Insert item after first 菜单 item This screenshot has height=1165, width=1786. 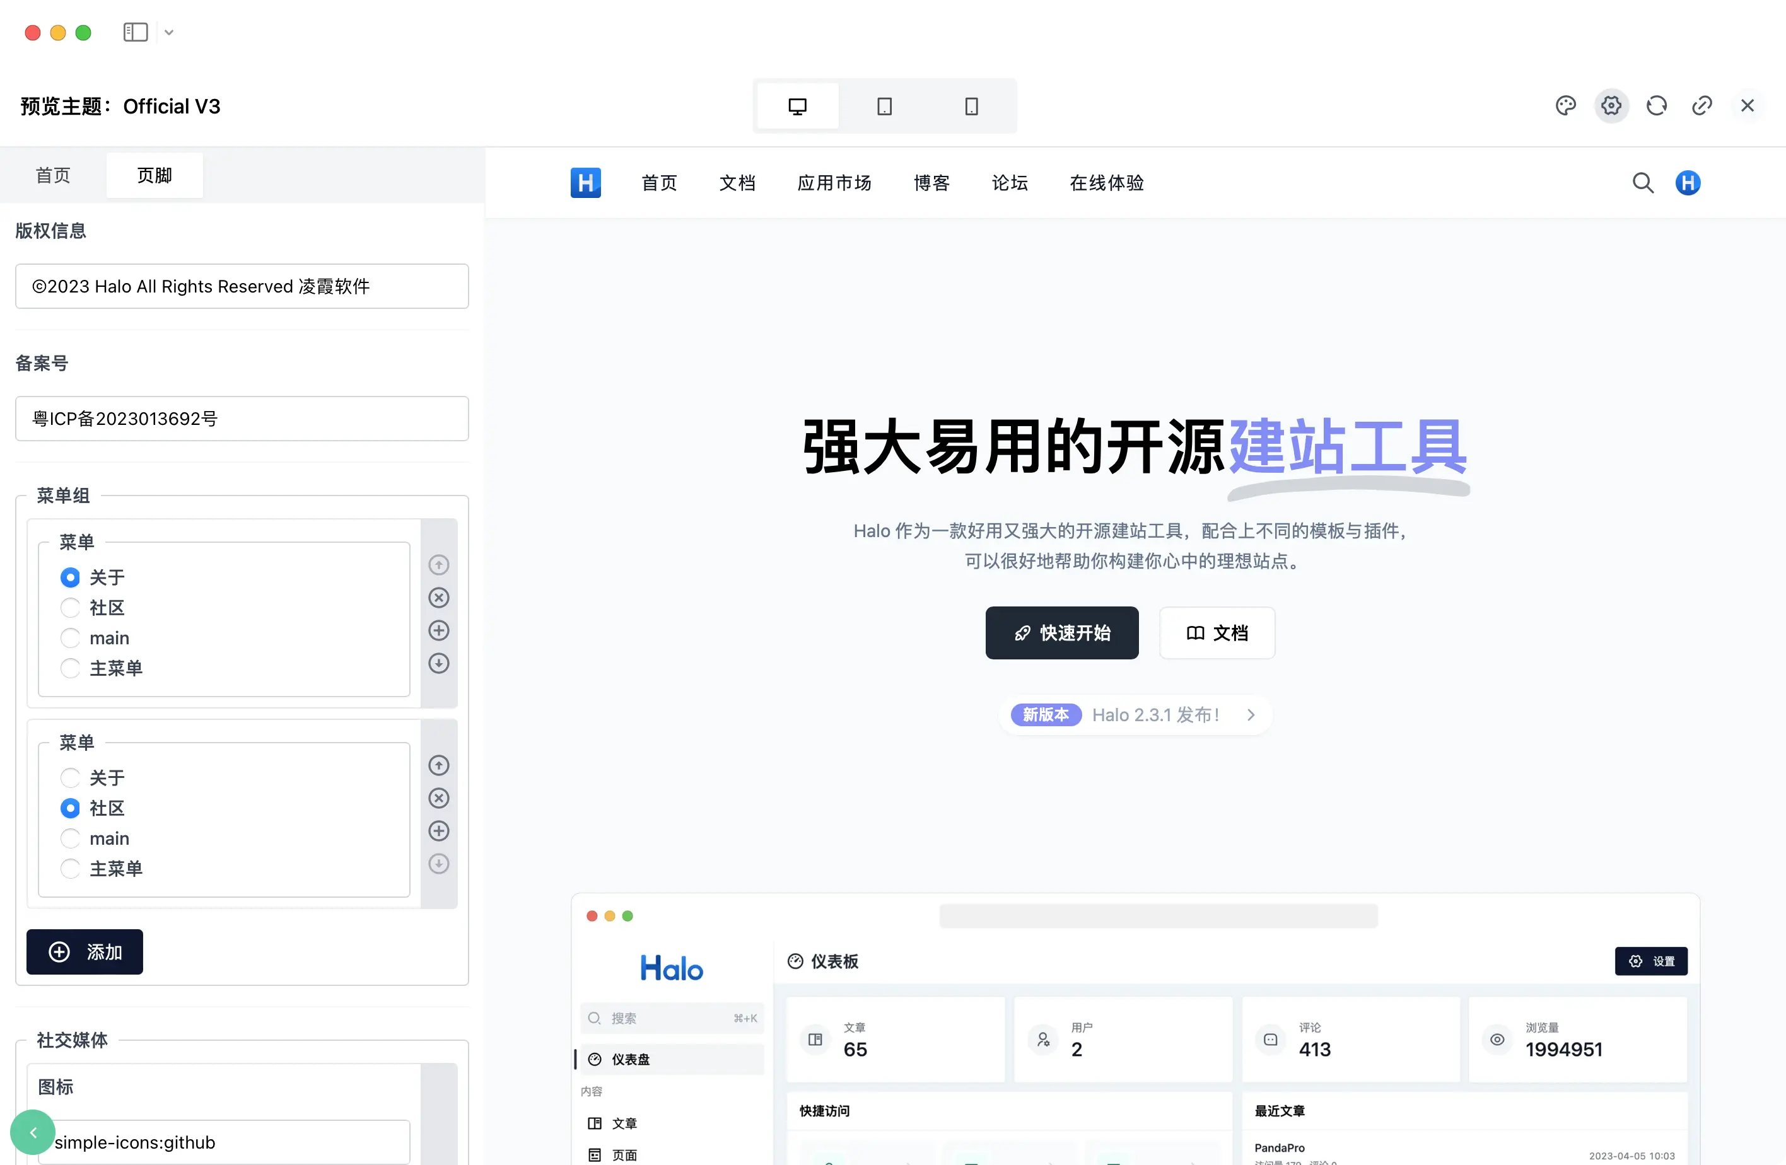pos(439,631)
